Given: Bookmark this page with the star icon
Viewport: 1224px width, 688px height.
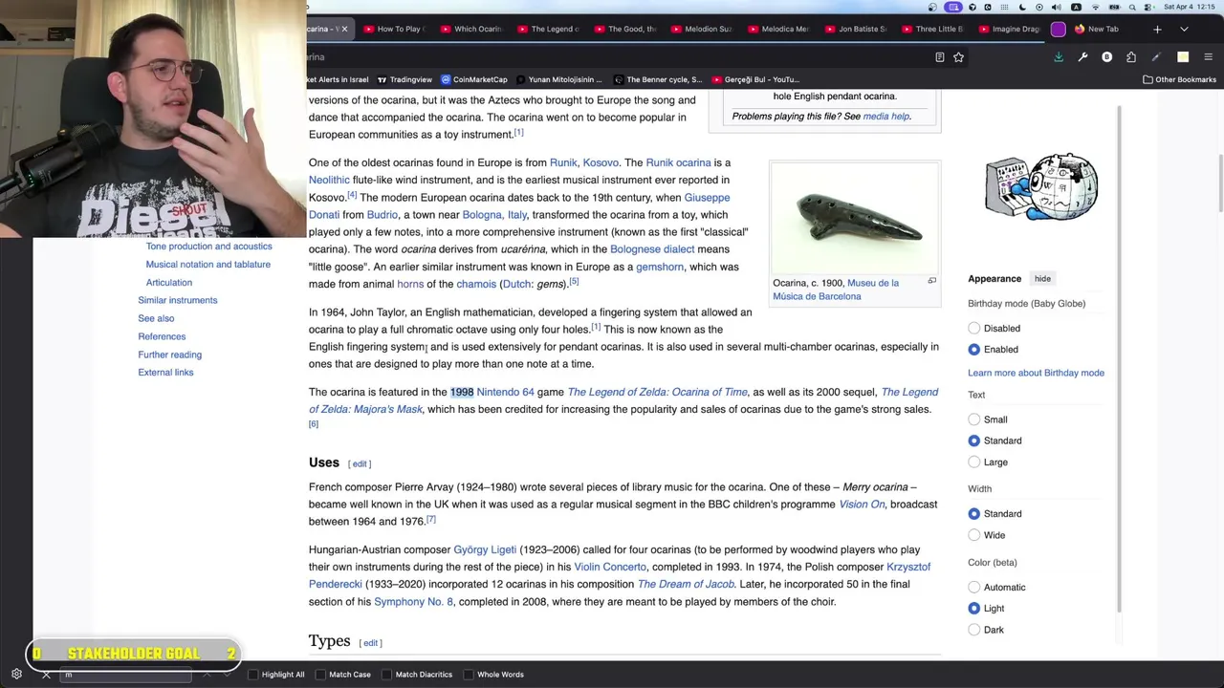Looking at the screenshot, I should 958,57.
